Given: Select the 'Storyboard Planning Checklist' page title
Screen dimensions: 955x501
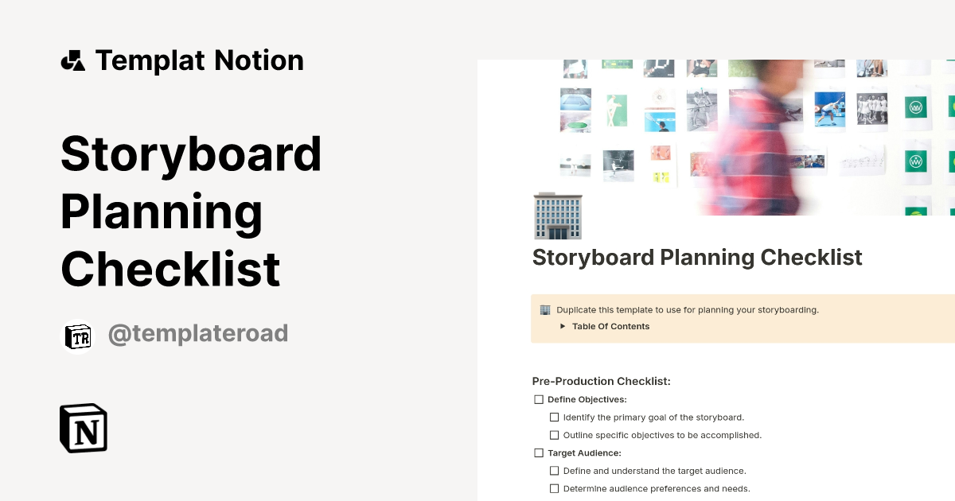Looking at the screenshot, I should [697, 257].
